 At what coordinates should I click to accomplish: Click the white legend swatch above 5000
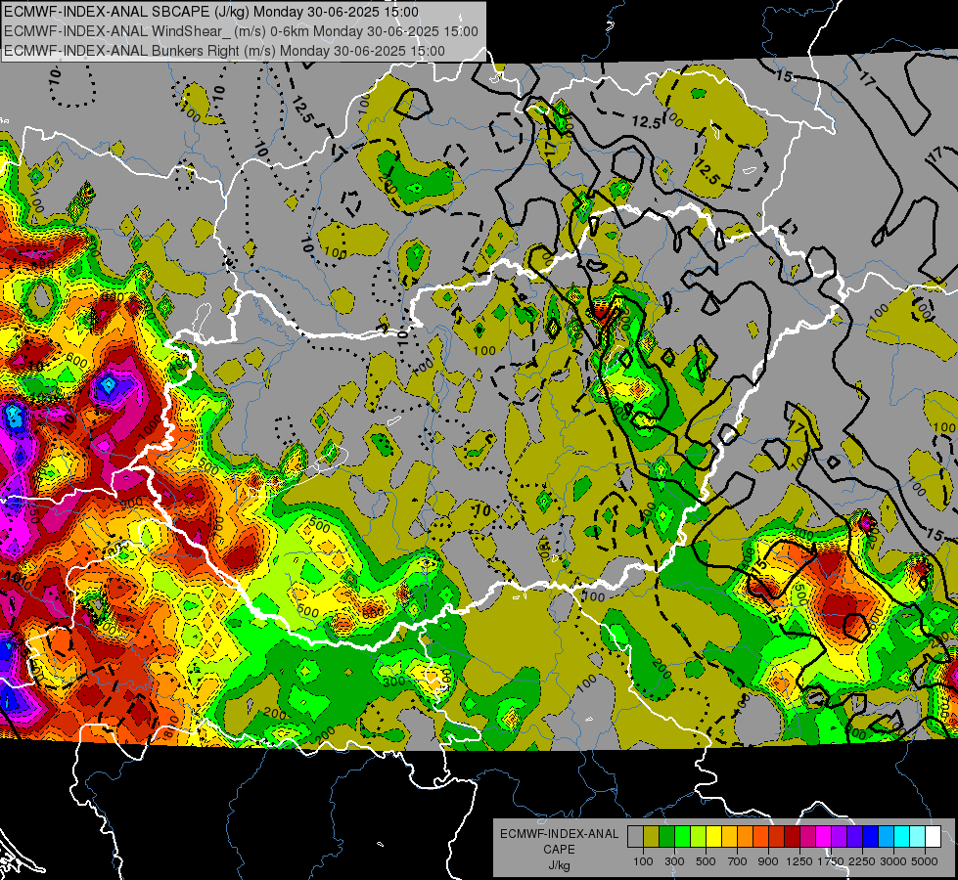933,837
